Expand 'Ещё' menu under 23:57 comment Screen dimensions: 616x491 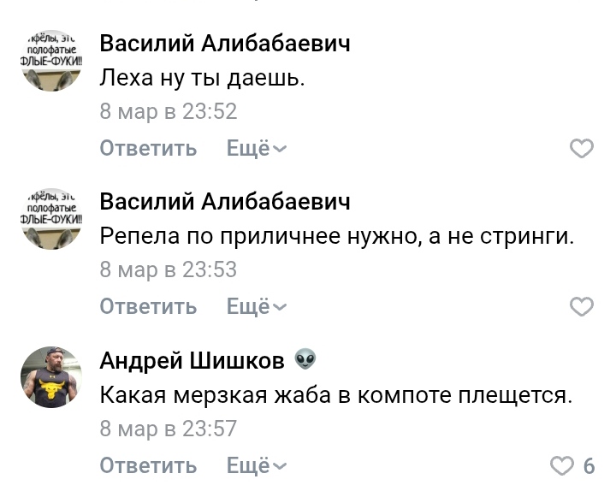(x=257, y=466)
